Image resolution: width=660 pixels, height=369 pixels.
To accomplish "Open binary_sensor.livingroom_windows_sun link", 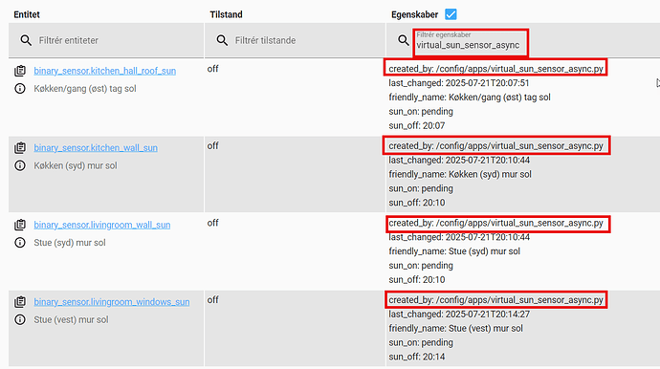I will pyautogui.click(x=112, y=302).
